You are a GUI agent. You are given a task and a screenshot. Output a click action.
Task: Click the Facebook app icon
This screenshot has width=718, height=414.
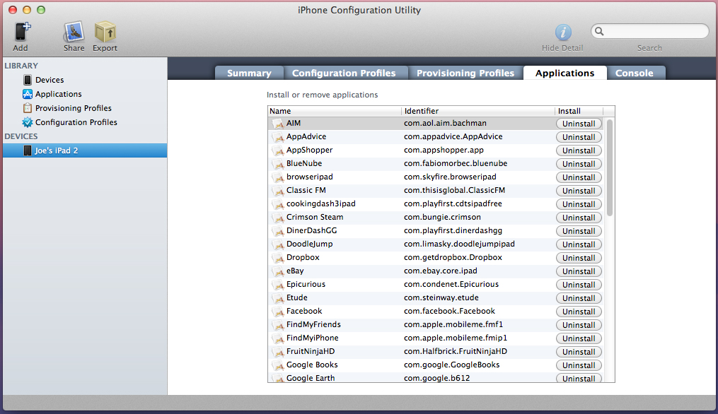pyautogui.click(x=277, y=312)
